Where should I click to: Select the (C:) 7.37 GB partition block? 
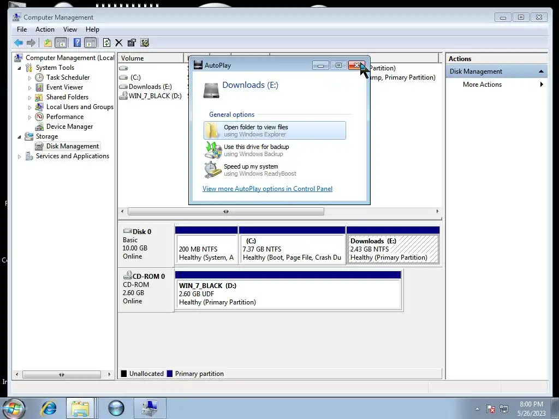click(x=292, y=249)
